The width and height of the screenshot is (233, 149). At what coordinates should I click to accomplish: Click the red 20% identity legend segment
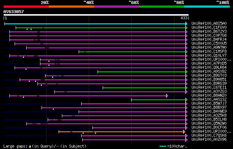[x=26, y=7]
